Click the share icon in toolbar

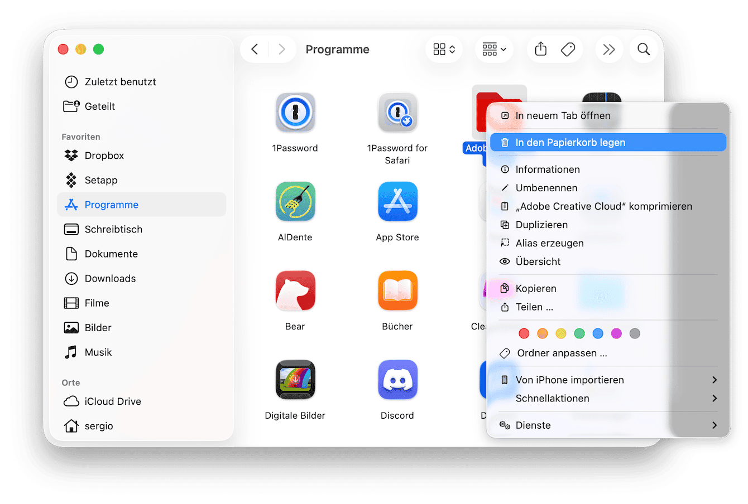click(x=540, y=50)
